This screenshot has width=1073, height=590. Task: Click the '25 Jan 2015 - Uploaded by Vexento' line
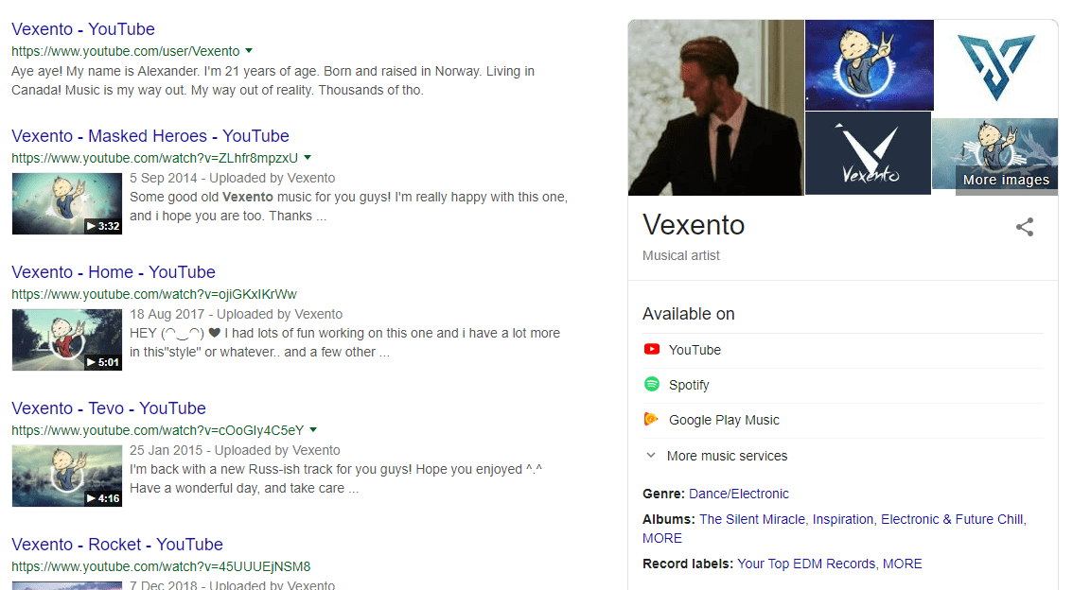(x=235, y=450)
